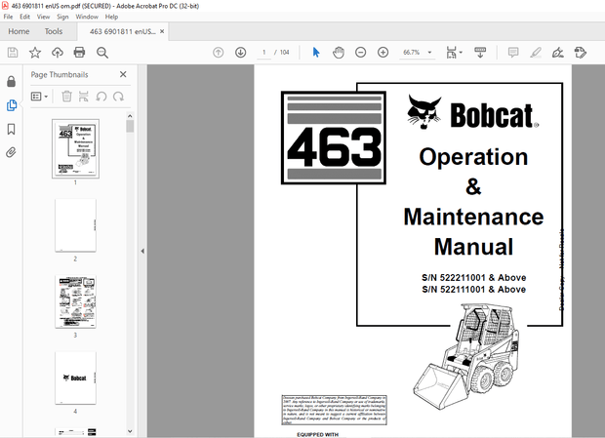
Task: Open the Edit menu
Action: click(24, 17)
